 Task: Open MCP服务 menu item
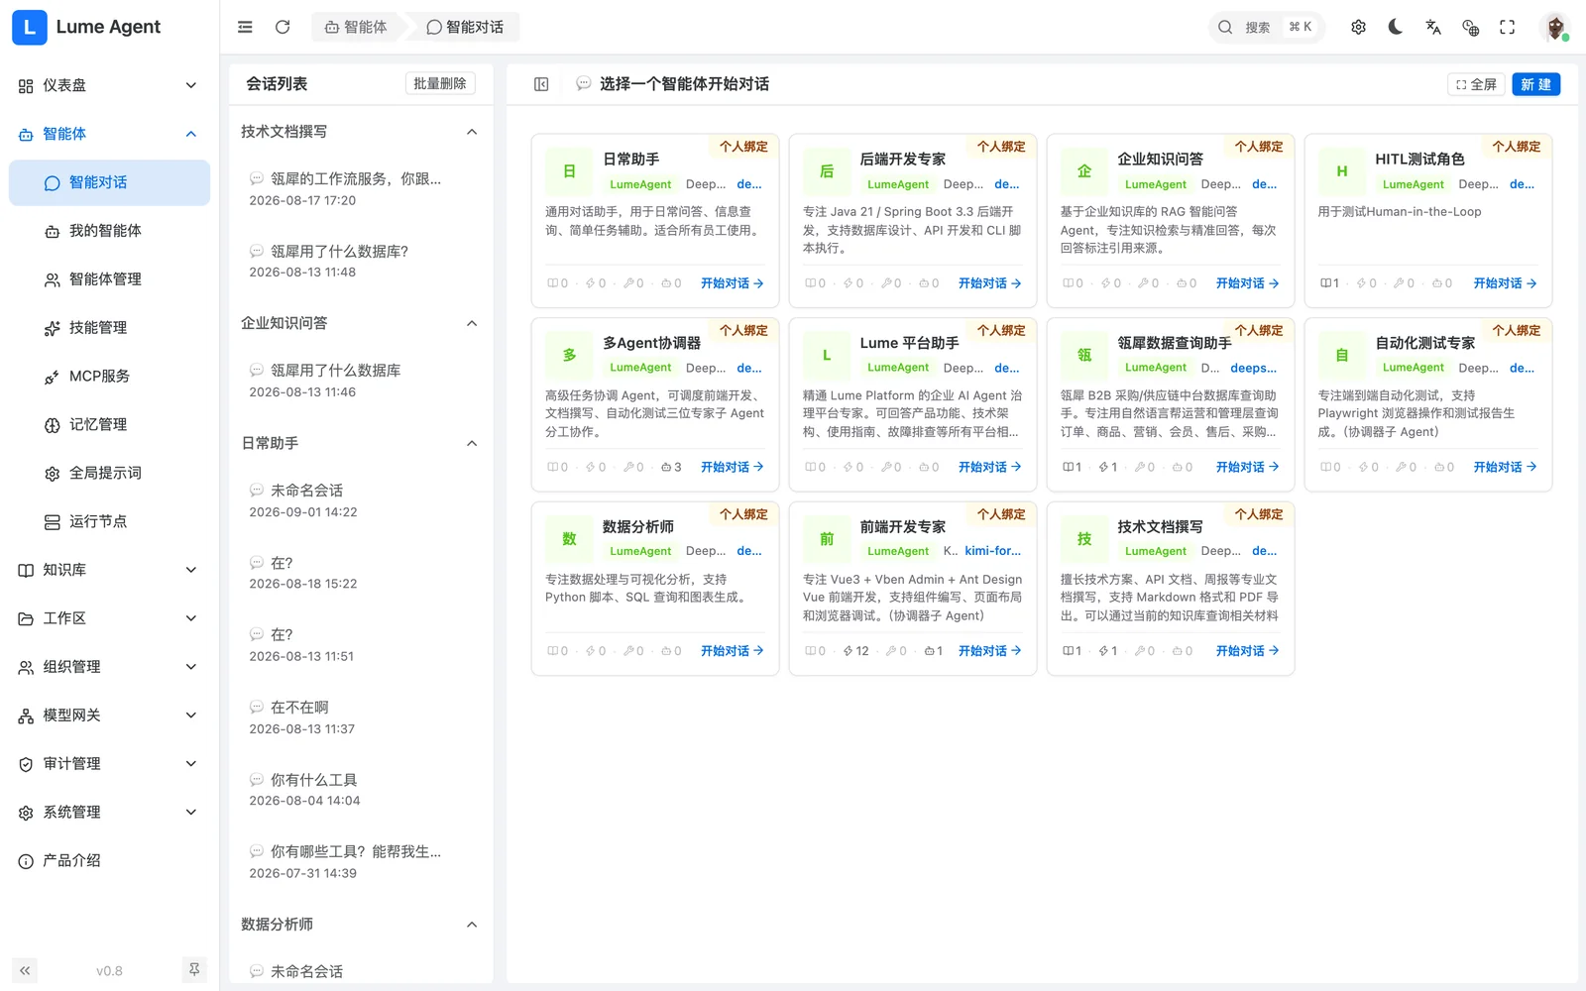click(109, 377)
